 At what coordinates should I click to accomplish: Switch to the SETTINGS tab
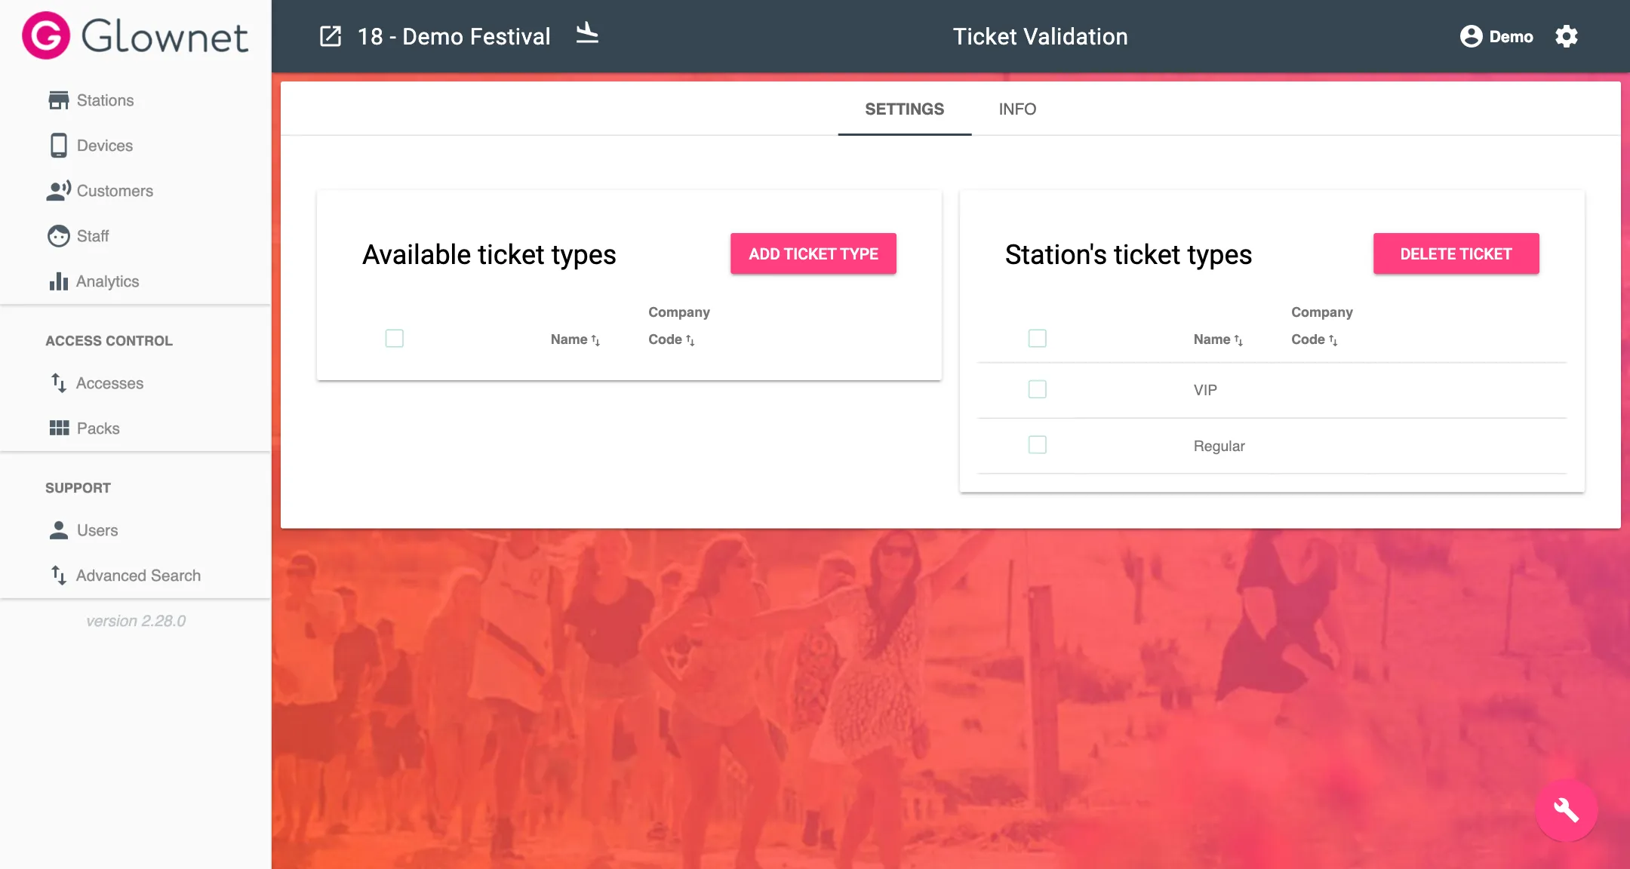[x=904, y=109]
